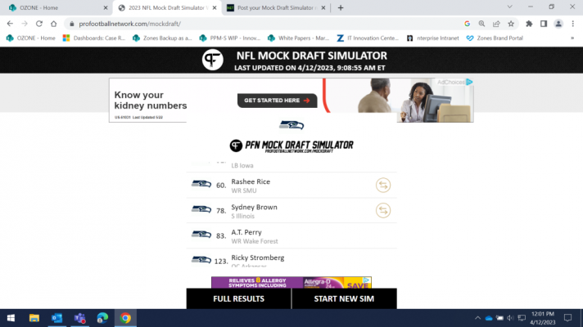Open the AdChoices icon on kidney ad
The image size is (583, 327).
coord(470,82)
